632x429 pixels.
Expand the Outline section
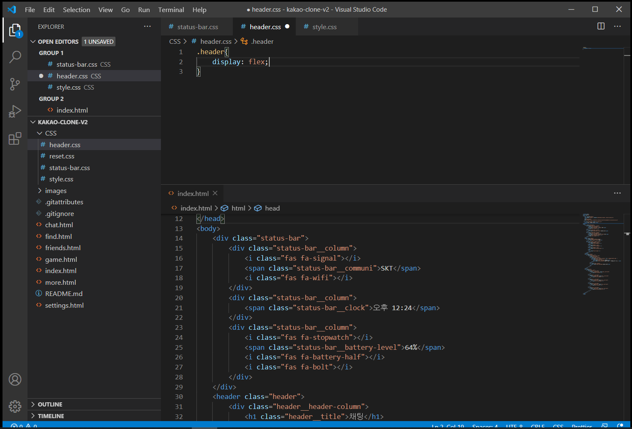tap(94, 404)
